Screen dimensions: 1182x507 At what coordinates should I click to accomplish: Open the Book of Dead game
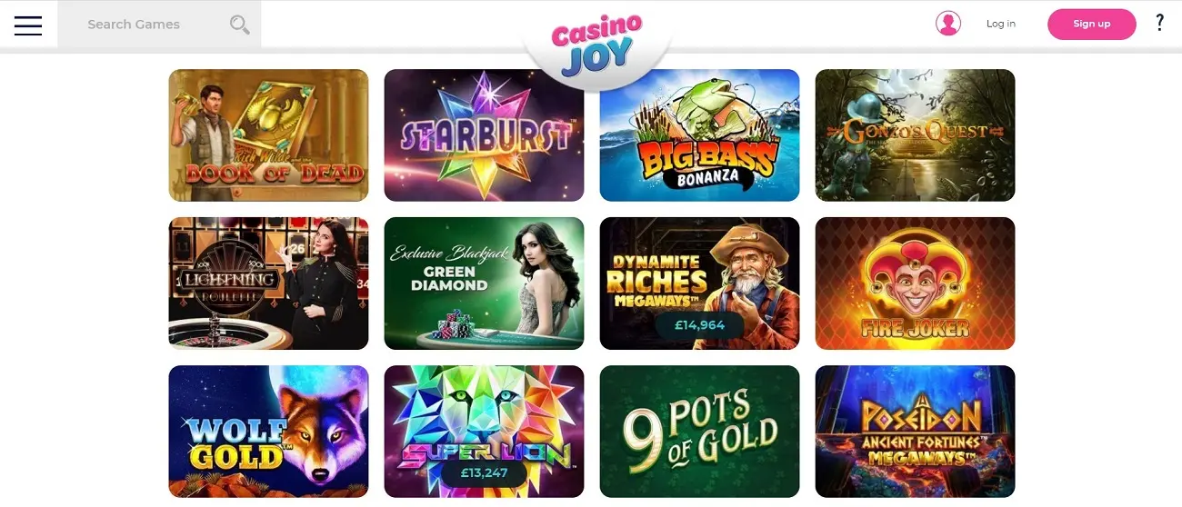point(268,135)
